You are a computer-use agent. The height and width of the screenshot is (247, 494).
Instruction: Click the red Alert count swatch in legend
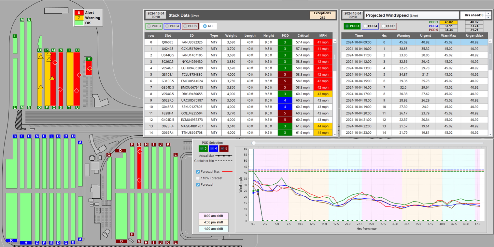click(79, 13)
